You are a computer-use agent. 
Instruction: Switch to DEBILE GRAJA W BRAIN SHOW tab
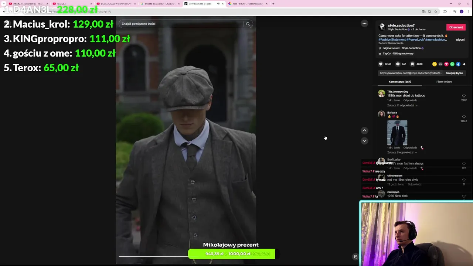pyautogui.click(x=116, y=4)
